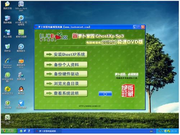Click the red 绝版珍藏 stamp
Image resolution: width=180 pixels, height=135 pixels.
(x=128, y=91)
